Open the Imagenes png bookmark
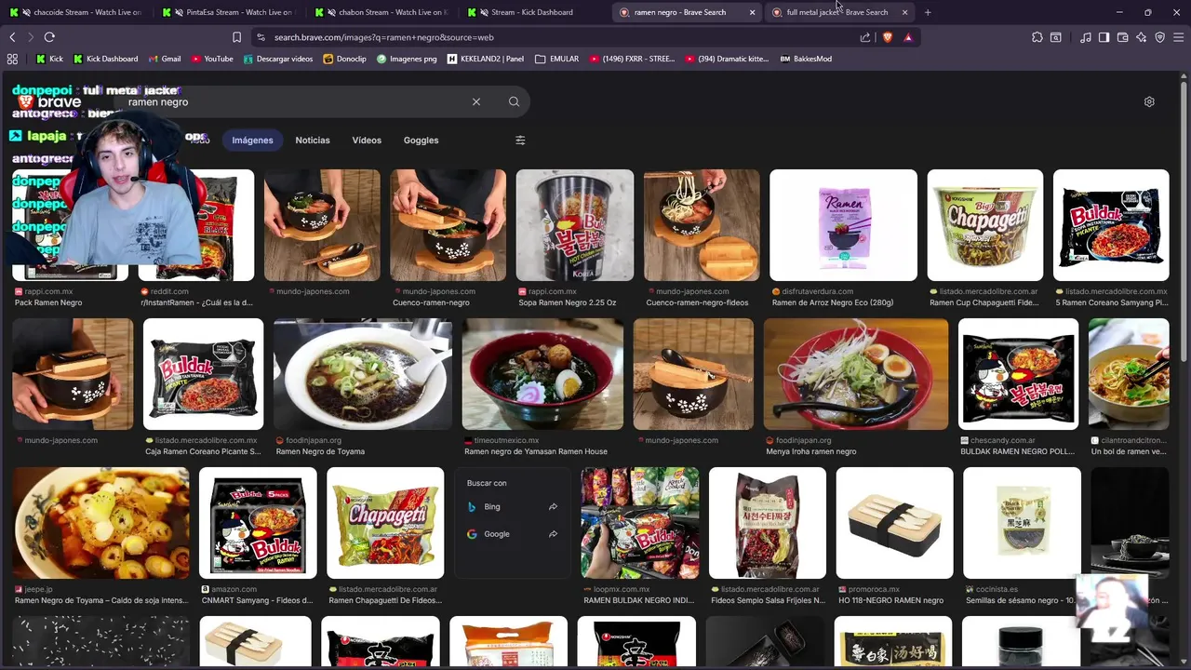 tap(407, 59)
